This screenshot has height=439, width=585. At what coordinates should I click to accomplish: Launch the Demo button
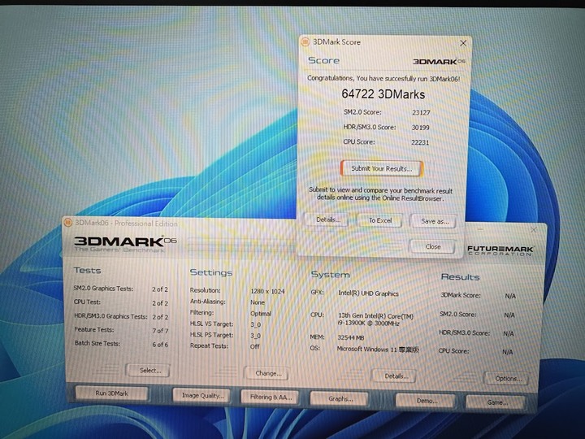(x=427, y=401)
